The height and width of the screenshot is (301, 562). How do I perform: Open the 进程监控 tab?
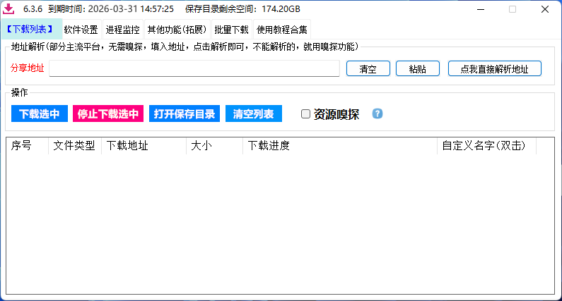(122, 30)
